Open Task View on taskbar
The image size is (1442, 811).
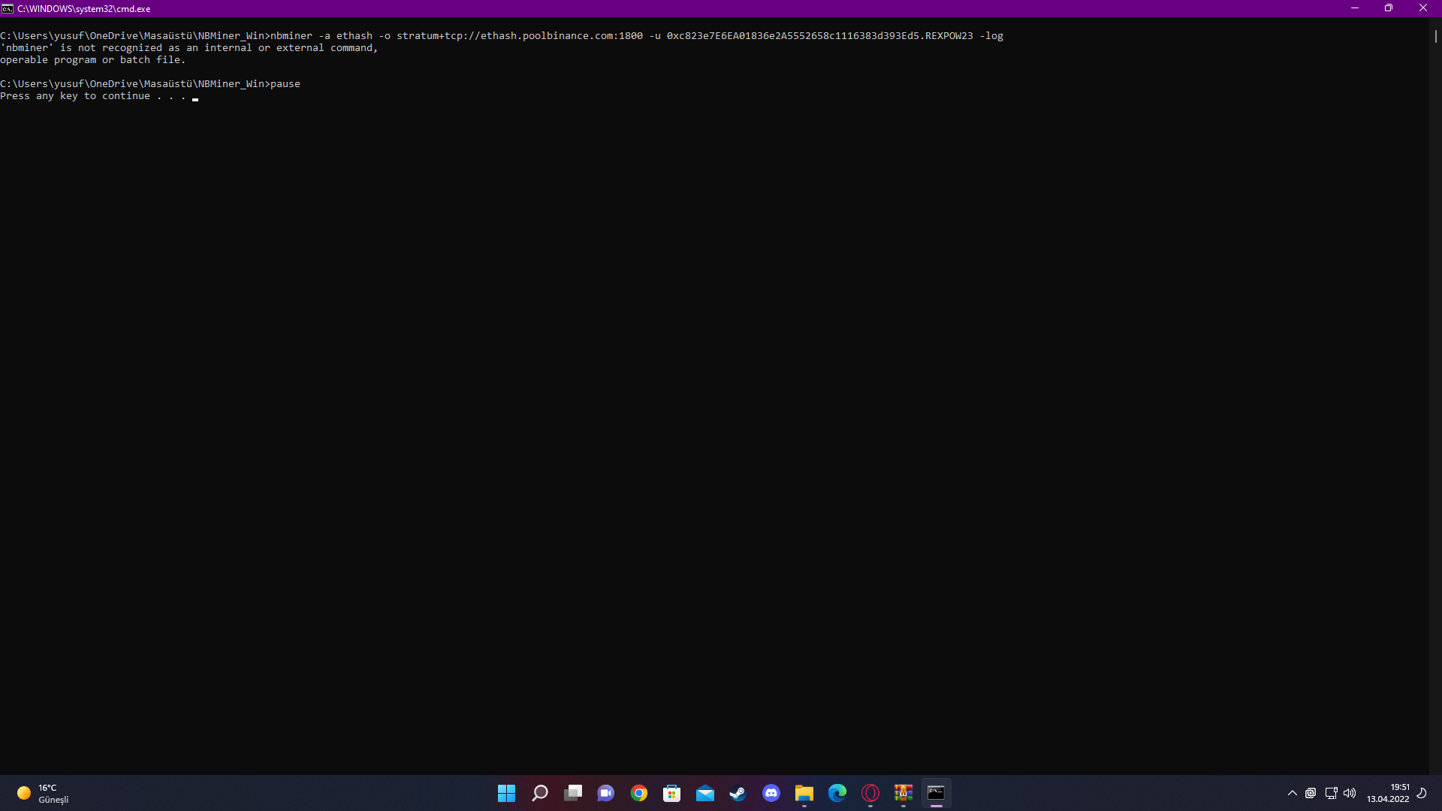[573, 793]
